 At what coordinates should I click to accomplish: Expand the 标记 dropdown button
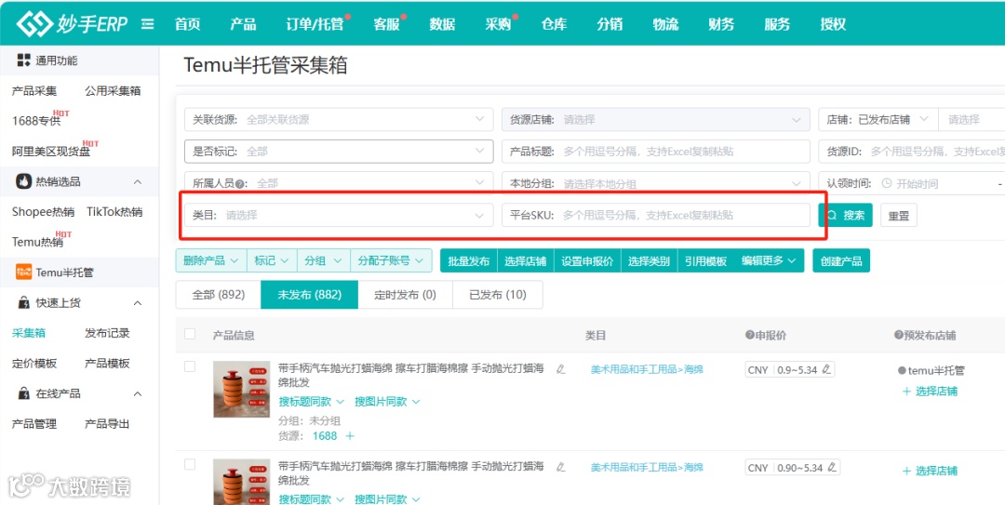tap(272, 260)
